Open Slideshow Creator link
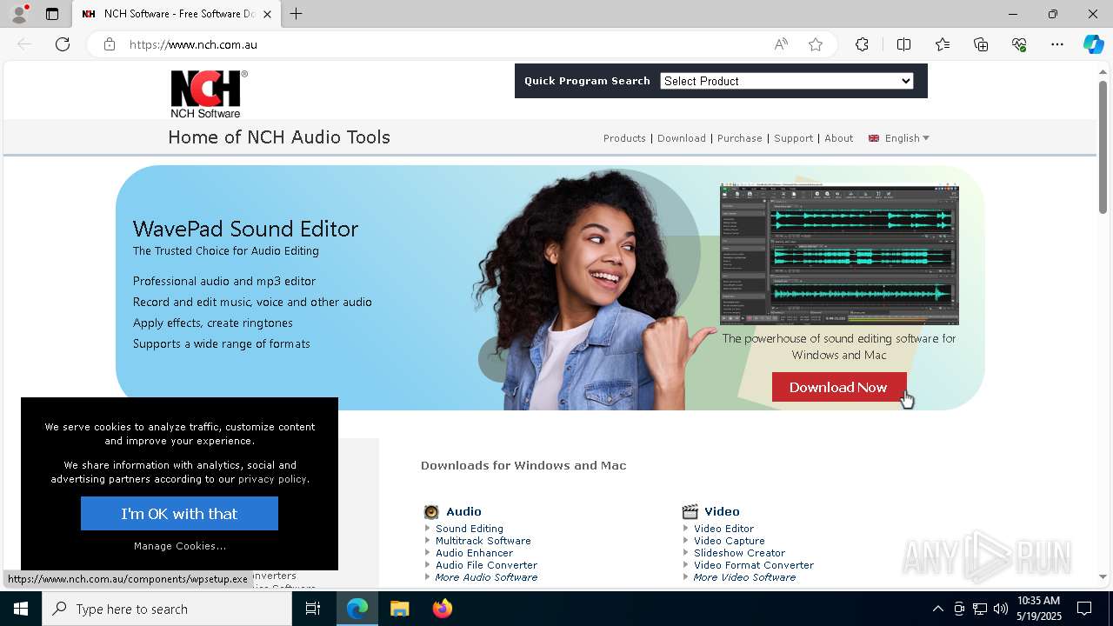Screen dimensions: 1113x626 click(x=740, y=553)
